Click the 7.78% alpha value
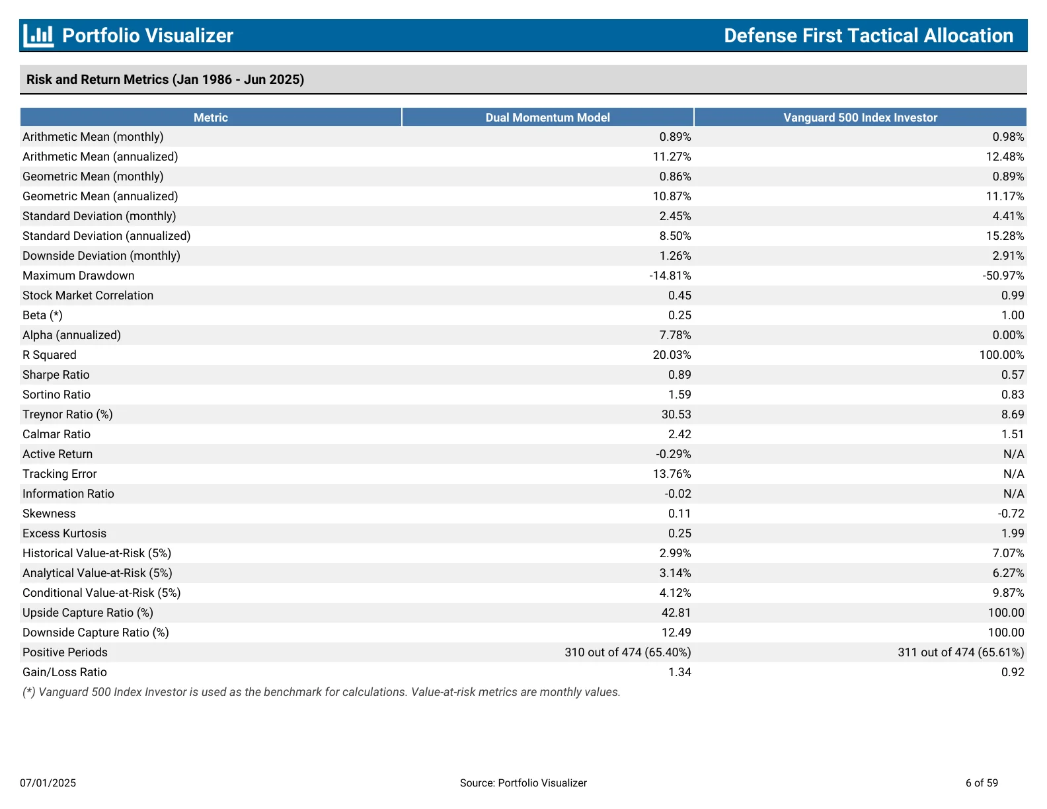The height and width of the screenshot is (809, 1047). 676,335
